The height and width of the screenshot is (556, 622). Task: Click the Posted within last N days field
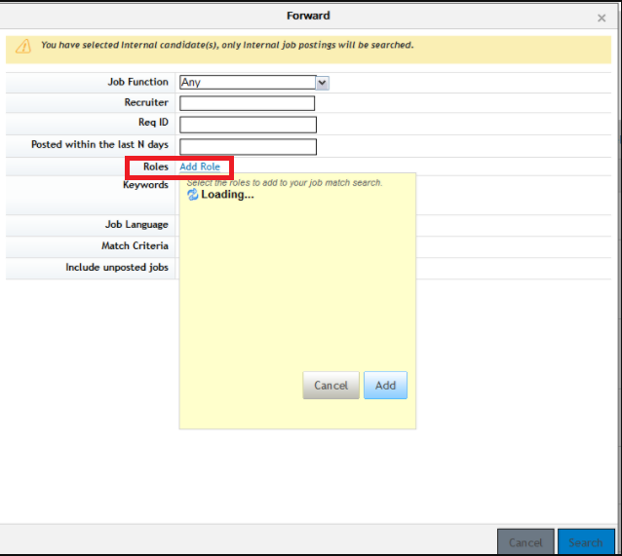(x=248, y=147)
